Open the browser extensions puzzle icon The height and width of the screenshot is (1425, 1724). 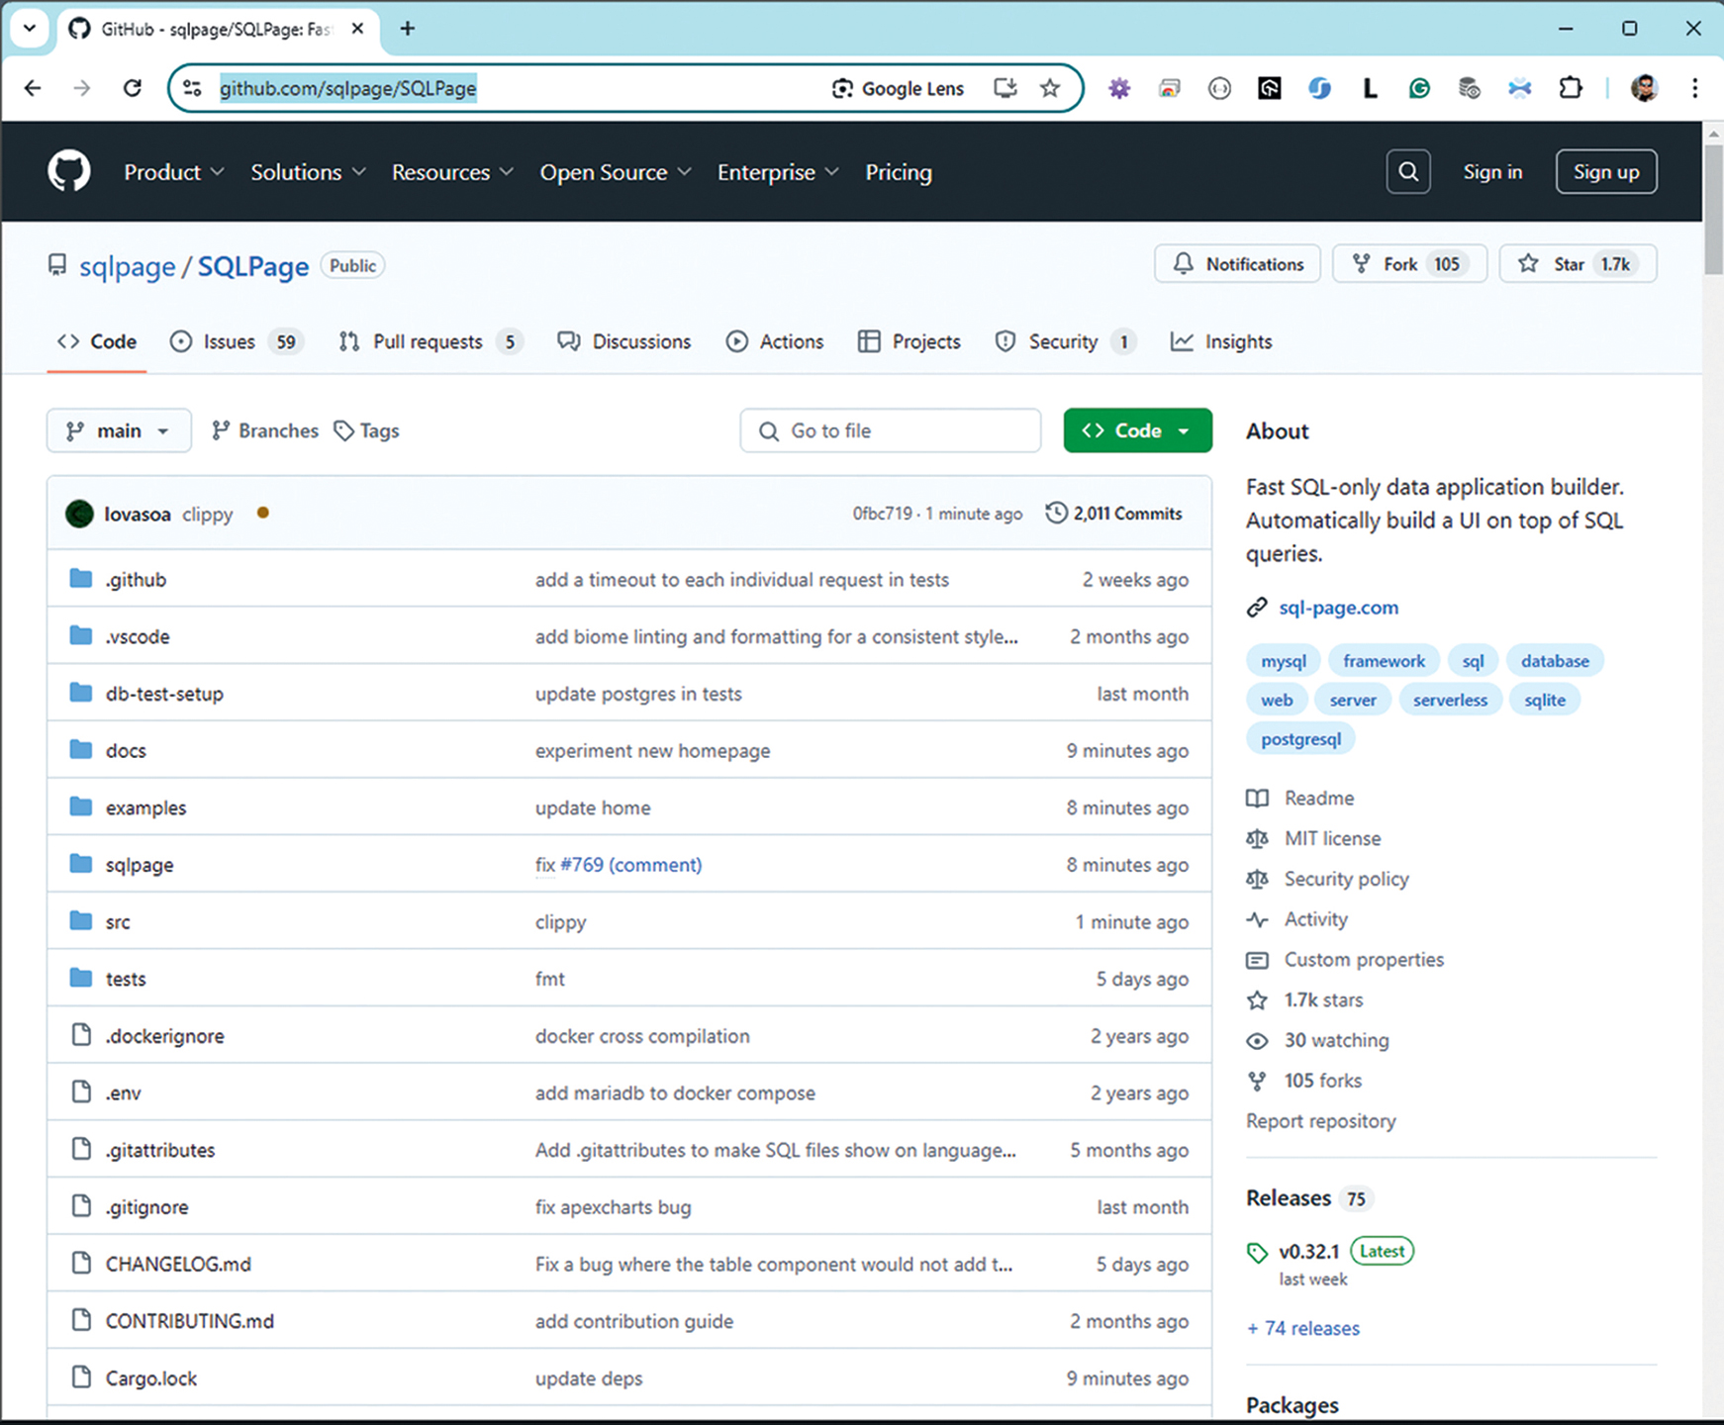click(1570, 88)
